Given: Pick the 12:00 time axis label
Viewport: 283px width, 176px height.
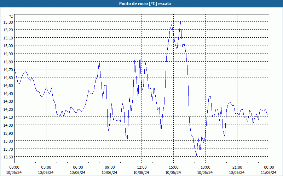Looking at the screenshot, I should (142, 167).
